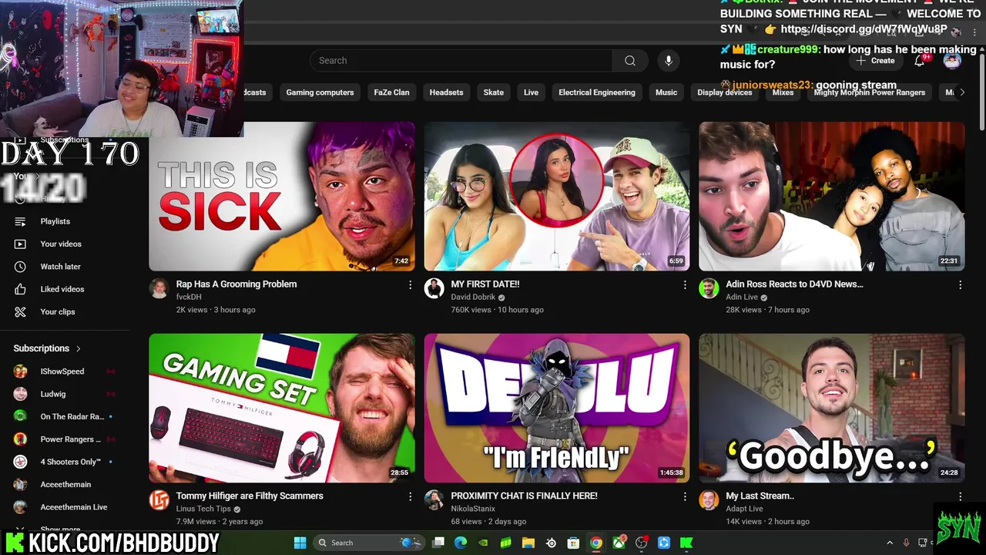The height and width of the screenshot is (555, 986).
Task: Select the Electrical Engineering chip
Action: [x=597, y=92]
